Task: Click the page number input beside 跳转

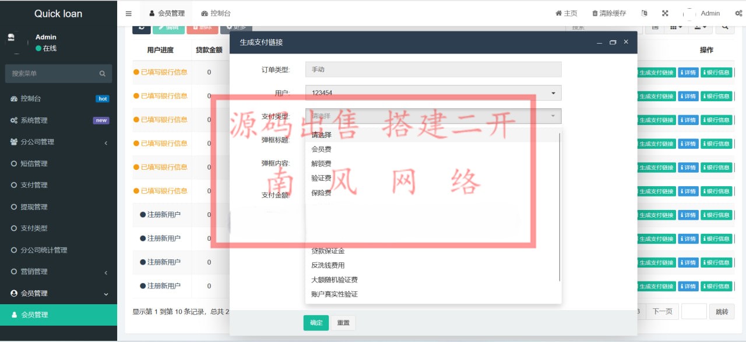Action: (x=694, y=312)
